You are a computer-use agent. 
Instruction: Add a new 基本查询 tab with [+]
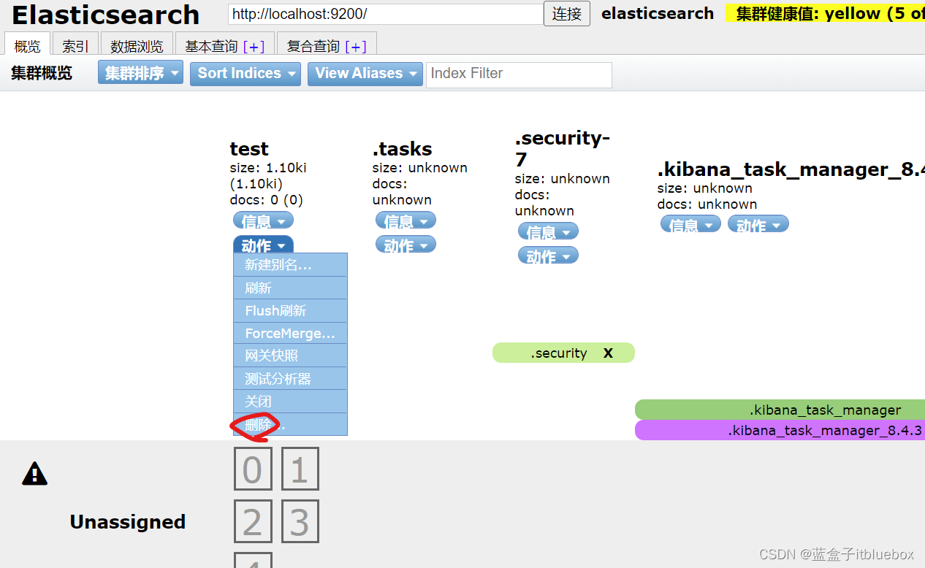pyautogui.click(x=254, y=46)
